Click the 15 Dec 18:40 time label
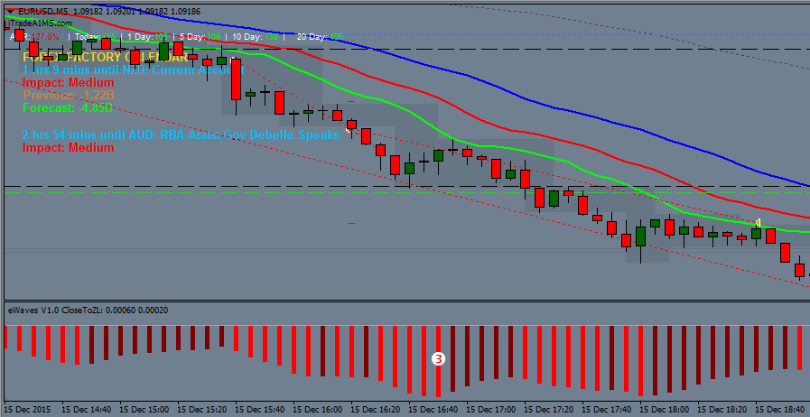Image resolution: width=810 pixels, height=417 pixels. tap(780, 409)
